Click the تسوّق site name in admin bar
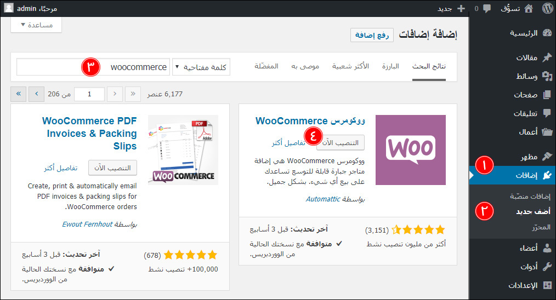Screen dimensions: 556x300 click(510, 9)
